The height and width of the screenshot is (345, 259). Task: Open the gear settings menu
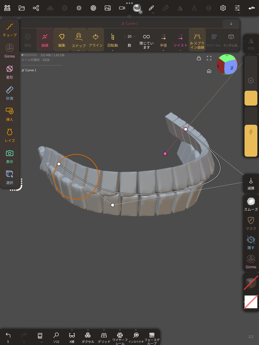223,8
